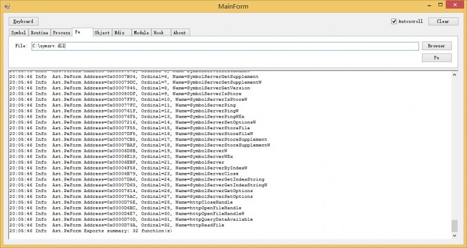Select log line Name=SymbolServerStoreFile, Ordinal=15
Viewport: 467px width, 248px height.
coord(130,128)
